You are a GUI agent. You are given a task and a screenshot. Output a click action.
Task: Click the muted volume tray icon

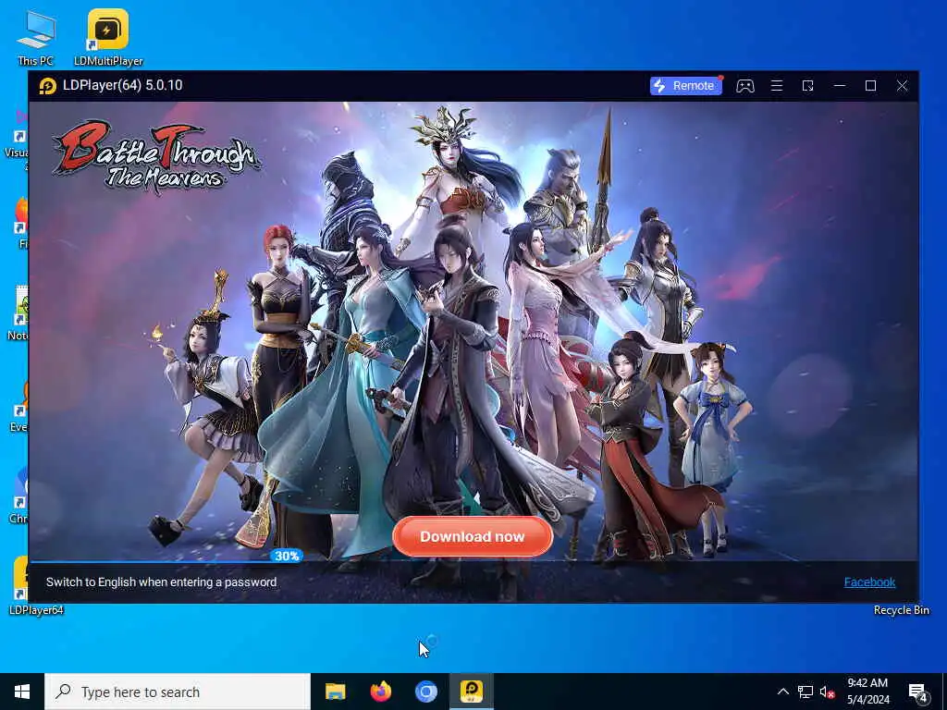[828, 692]
